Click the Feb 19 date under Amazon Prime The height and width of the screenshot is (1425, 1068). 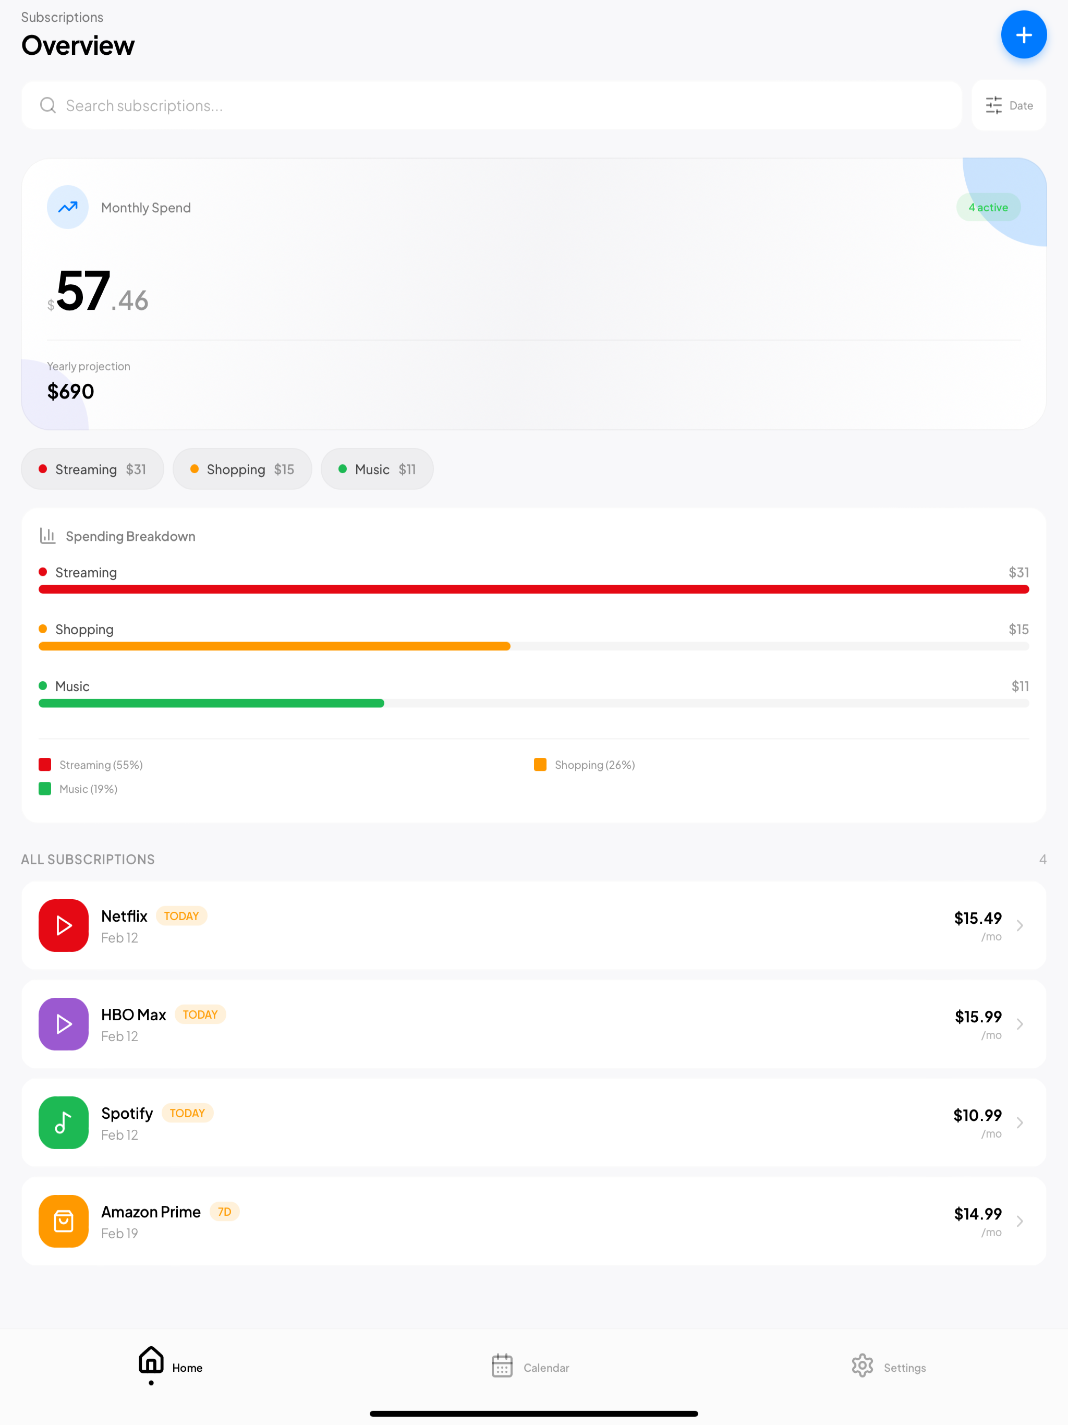point(120,1233)
